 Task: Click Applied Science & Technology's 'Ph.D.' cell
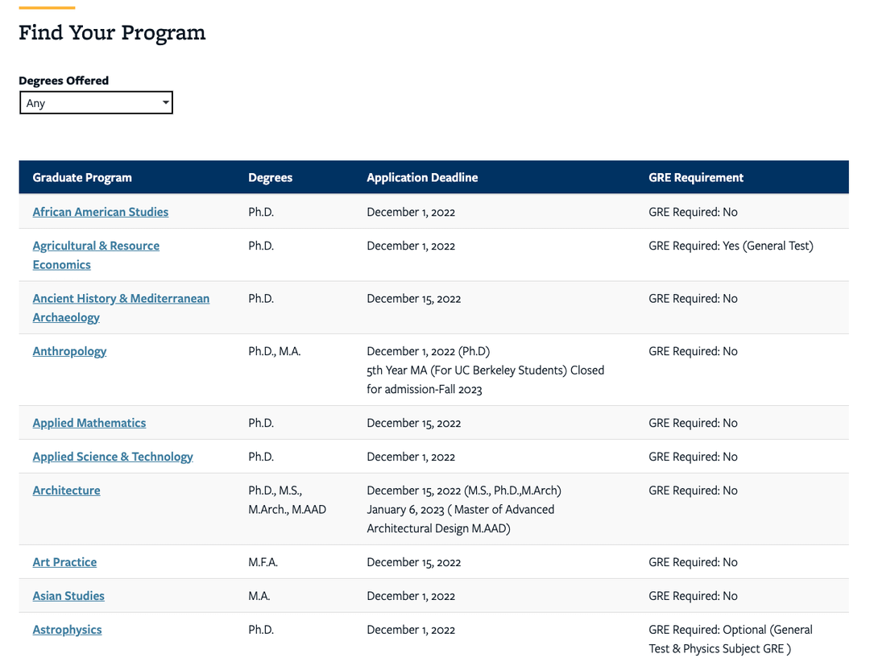pyautogui.click(x=261, y=457)
